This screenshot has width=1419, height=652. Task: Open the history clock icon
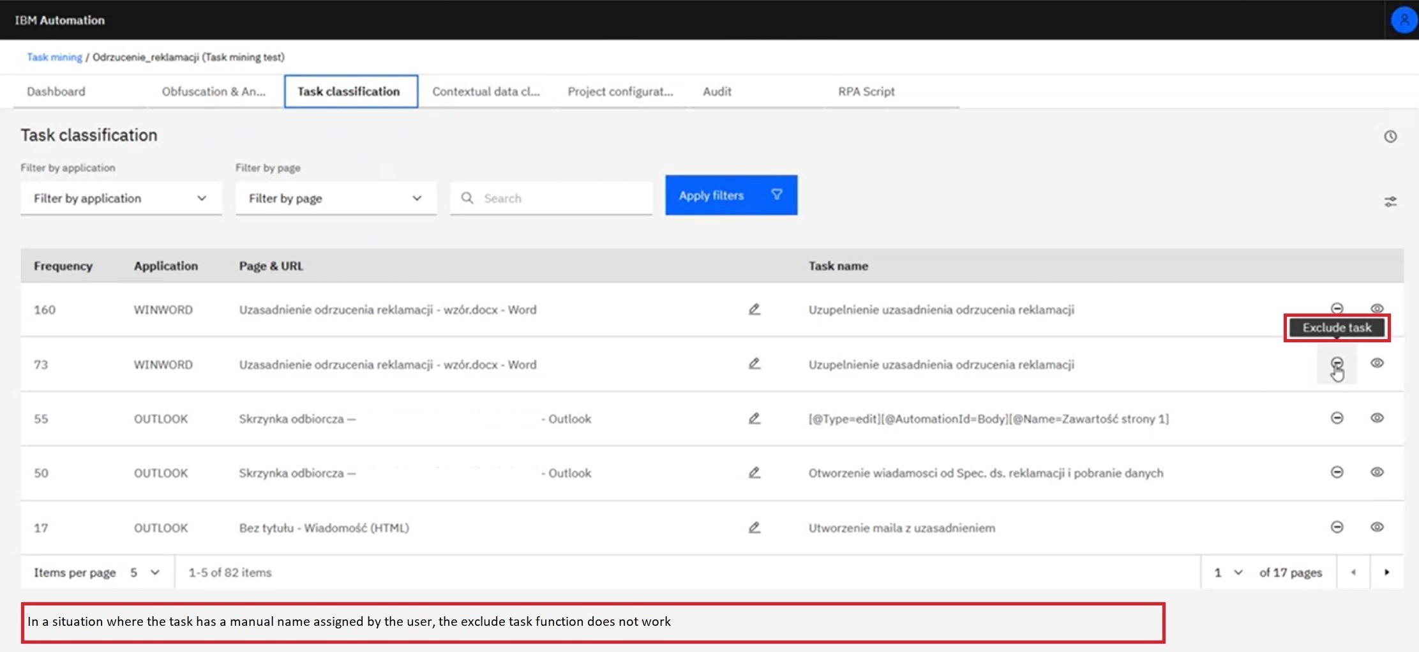[1390, 136]
